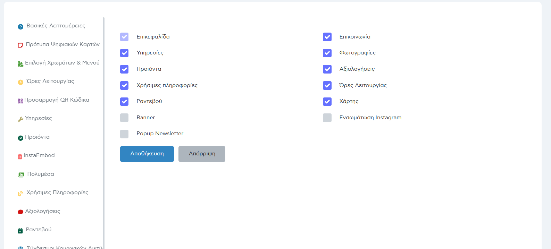Click the wrench icon beside Υπηρεσίες
The height and width of the screenshot is (249, 551).
[20, 119]
